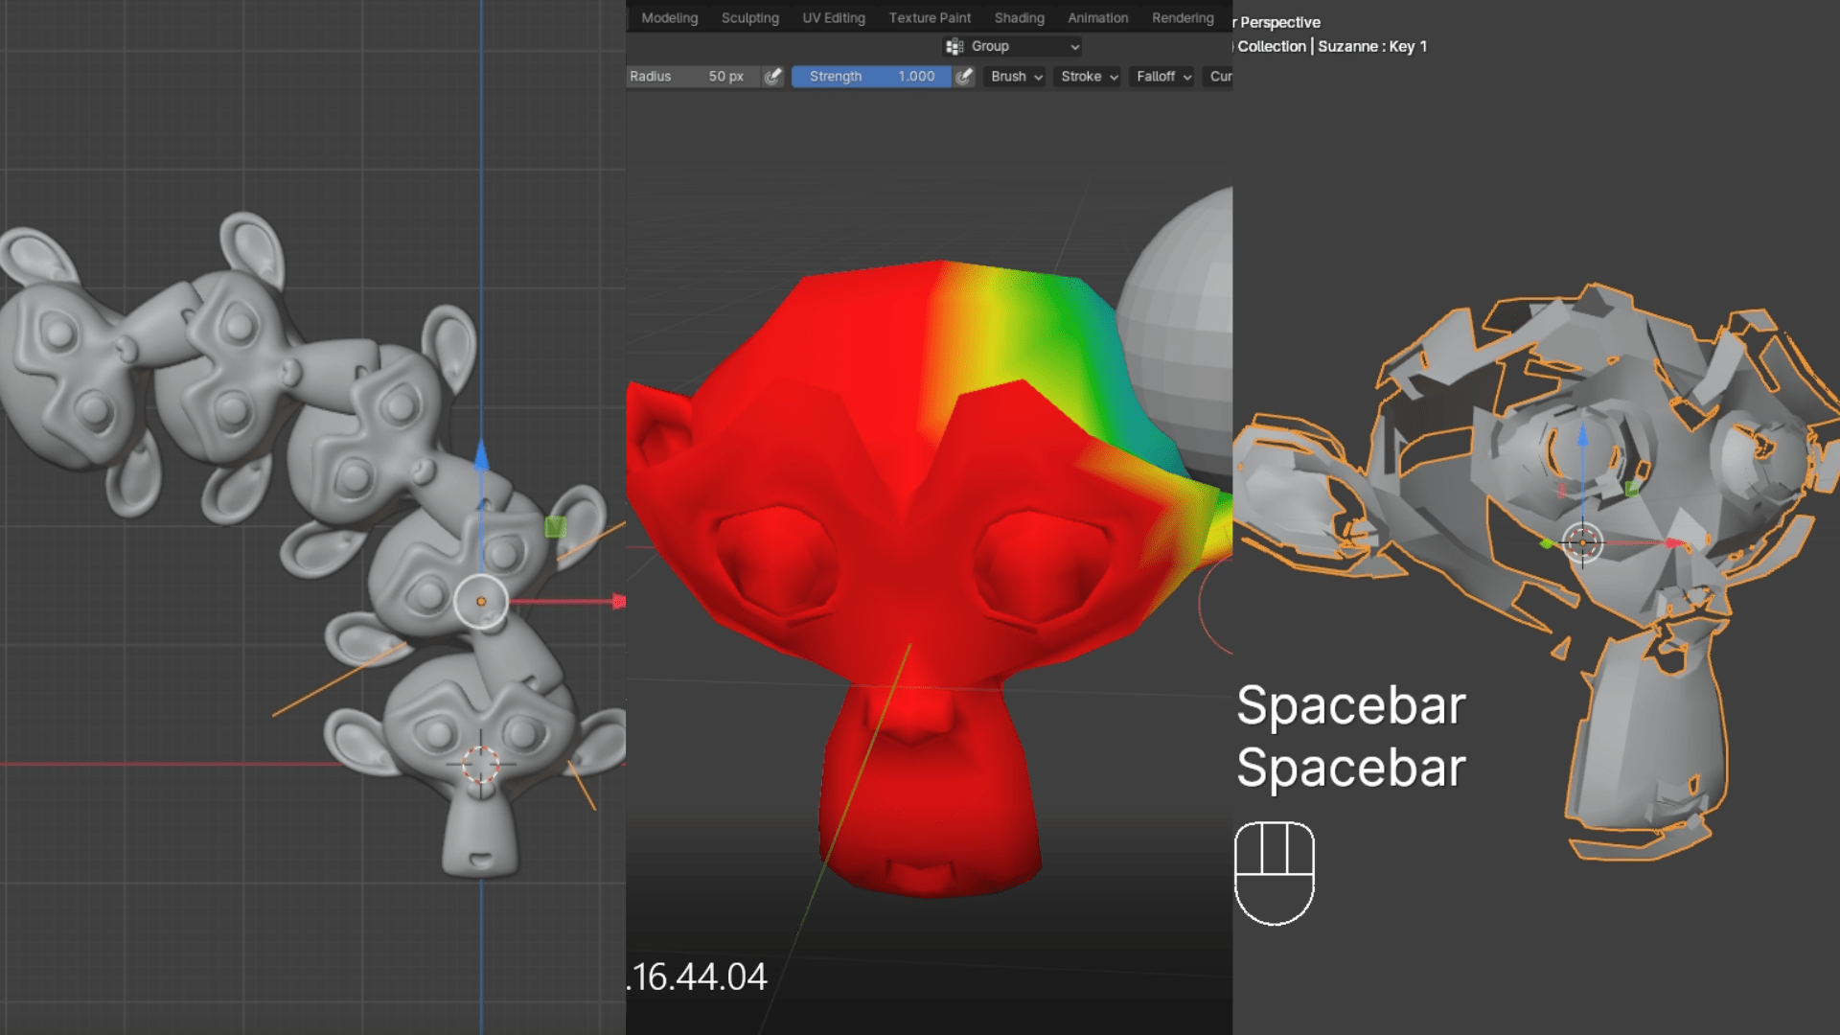
Task: Click 3D cursor on the bottom monkey
Action: click(481, 764)
